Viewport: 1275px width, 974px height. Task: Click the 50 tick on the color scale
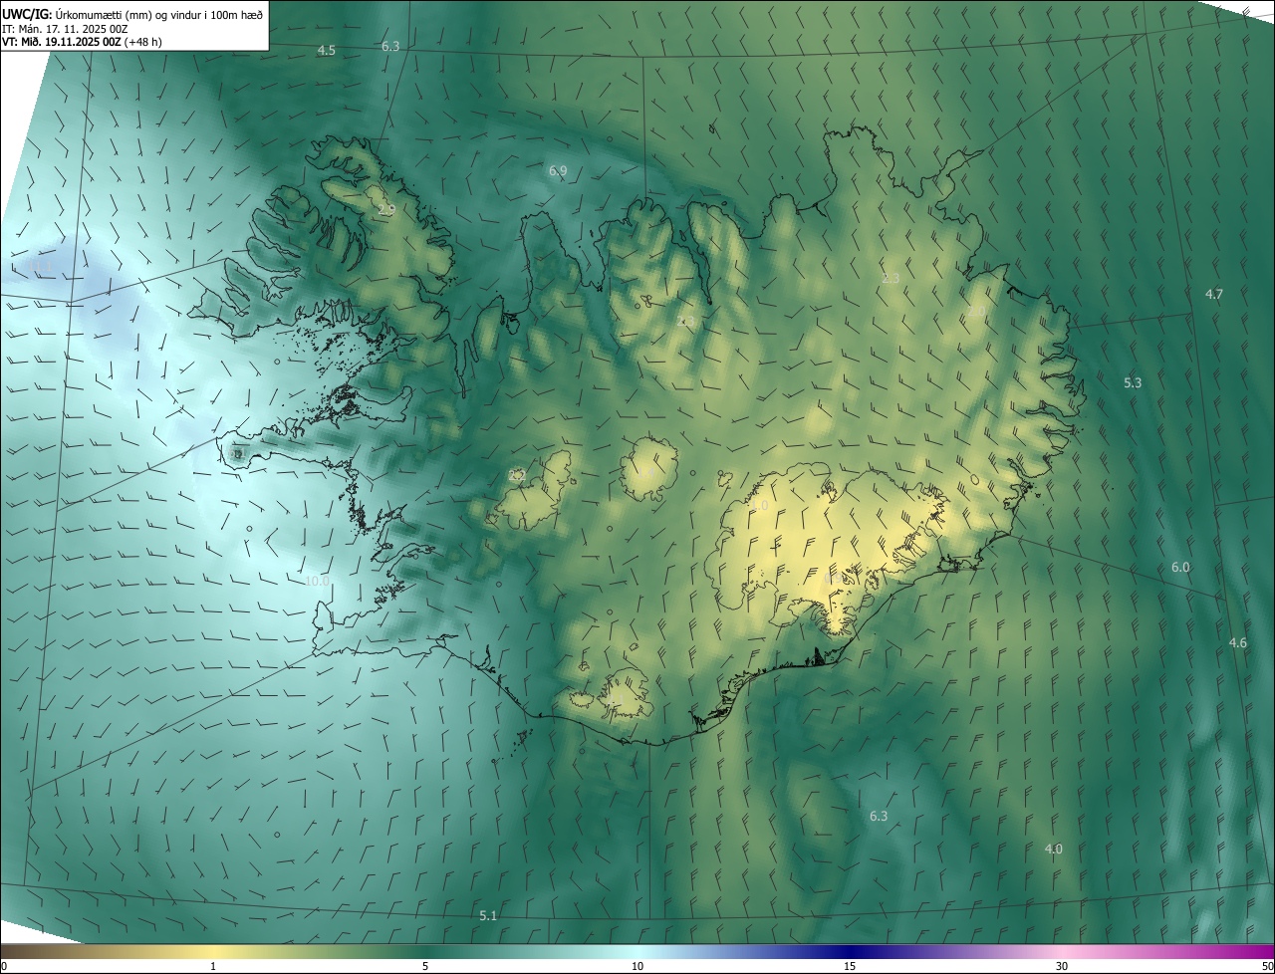pyautogui.click(x=1267, y=966)
